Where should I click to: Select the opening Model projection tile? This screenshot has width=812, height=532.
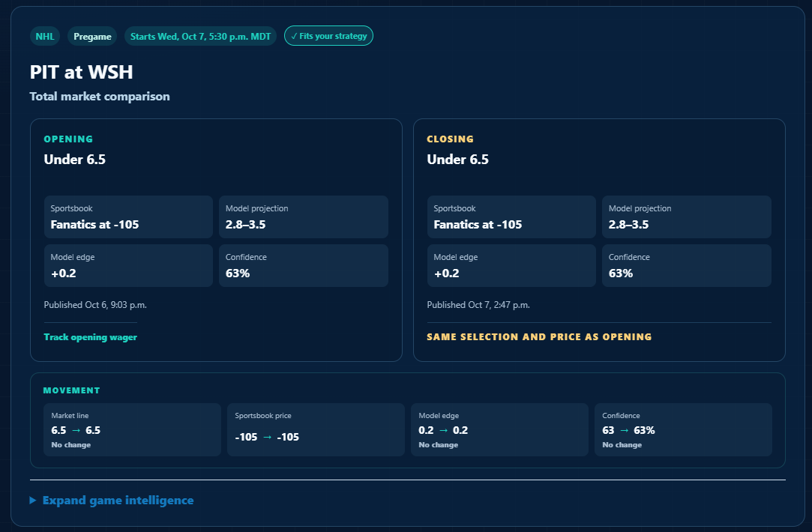click(304, 217)
